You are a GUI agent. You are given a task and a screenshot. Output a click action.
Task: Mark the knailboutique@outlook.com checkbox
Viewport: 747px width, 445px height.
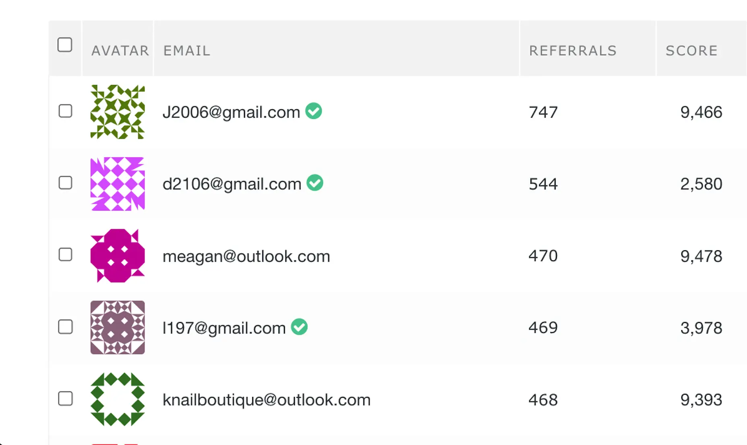click(65, 399)
